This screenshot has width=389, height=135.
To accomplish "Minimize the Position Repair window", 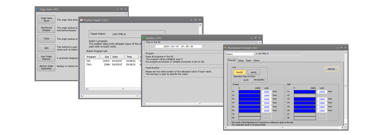I will [x=191, y=20].
